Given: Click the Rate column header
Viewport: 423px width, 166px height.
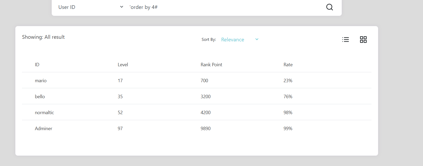Looking at the screenshot, I should (288, 65).
